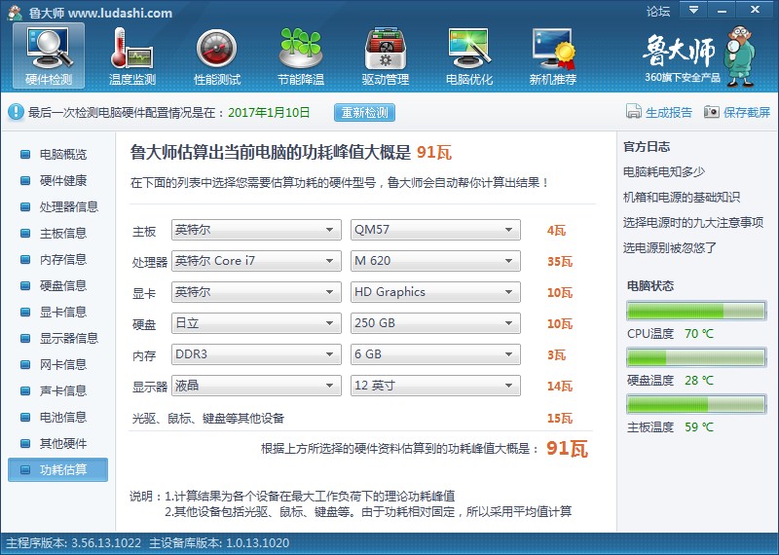
Task: Open the 显示器 type dropdown 液晶
Action: pyautogui.click(x=256, y=386)
